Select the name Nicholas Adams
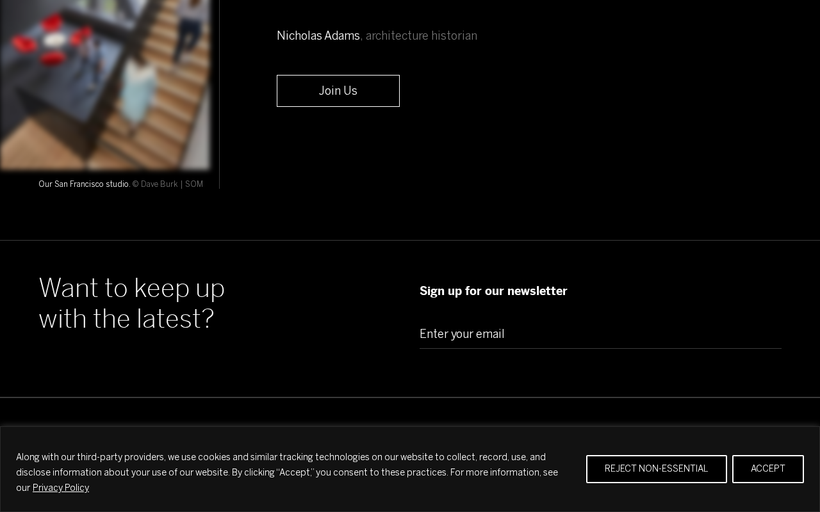820x512 pixels. coord(318,36)
